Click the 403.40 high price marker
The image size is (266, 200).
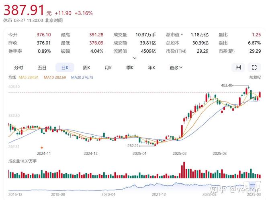227,85
